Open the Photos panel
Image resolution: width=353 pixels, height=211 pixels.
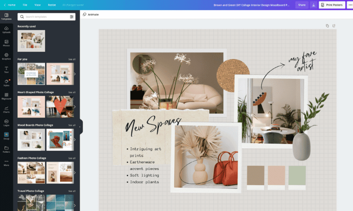coord(6,43)
